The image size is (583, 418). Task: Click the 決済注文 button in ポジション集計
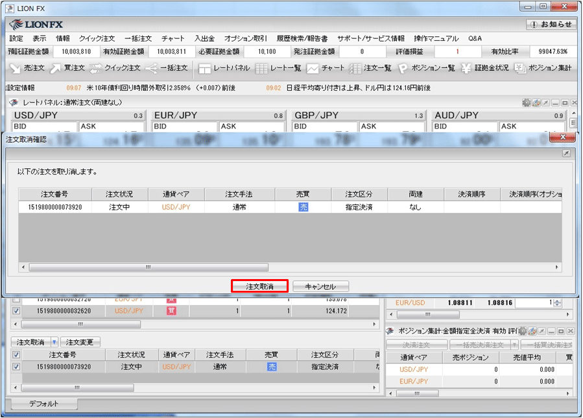(416, 345)
